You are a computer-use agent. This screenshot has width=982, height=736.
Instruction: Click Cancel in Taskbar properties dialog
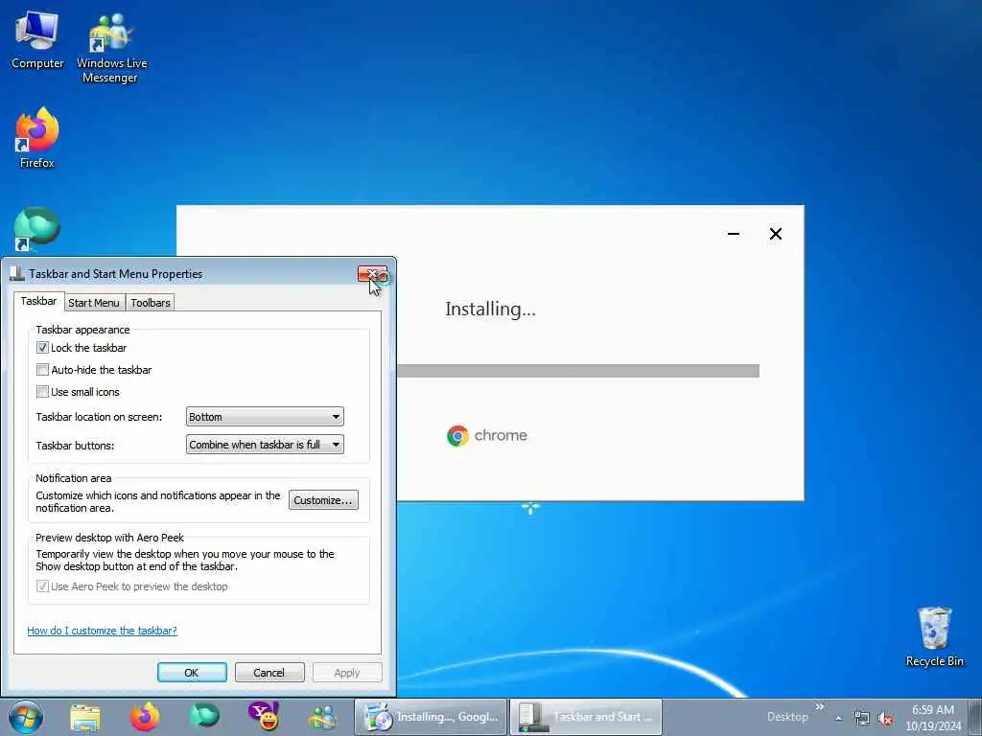tap(269, 673)
